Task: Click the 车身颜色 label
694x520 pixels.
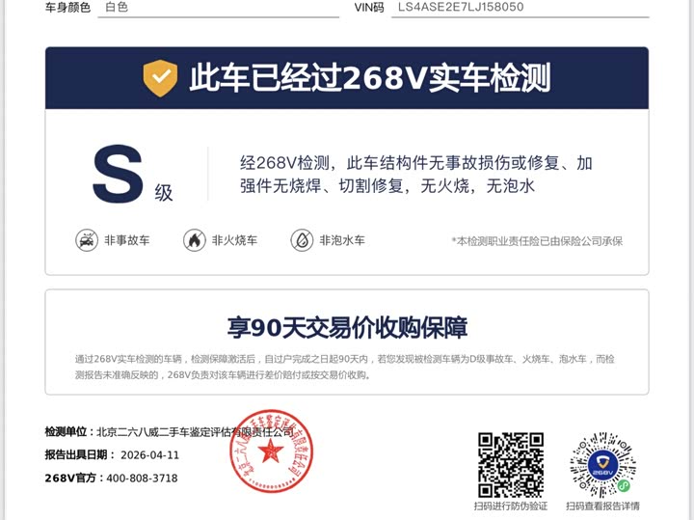Action: [67, 8]
